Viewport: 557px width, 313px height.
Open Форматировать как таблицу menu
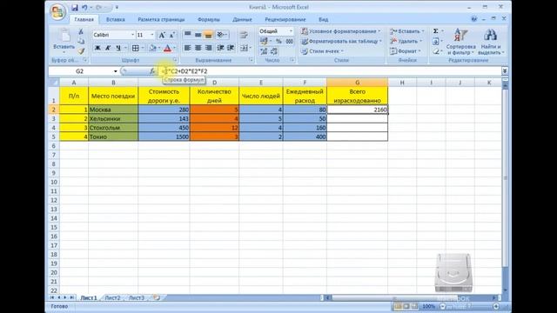(x=341, y=41)
